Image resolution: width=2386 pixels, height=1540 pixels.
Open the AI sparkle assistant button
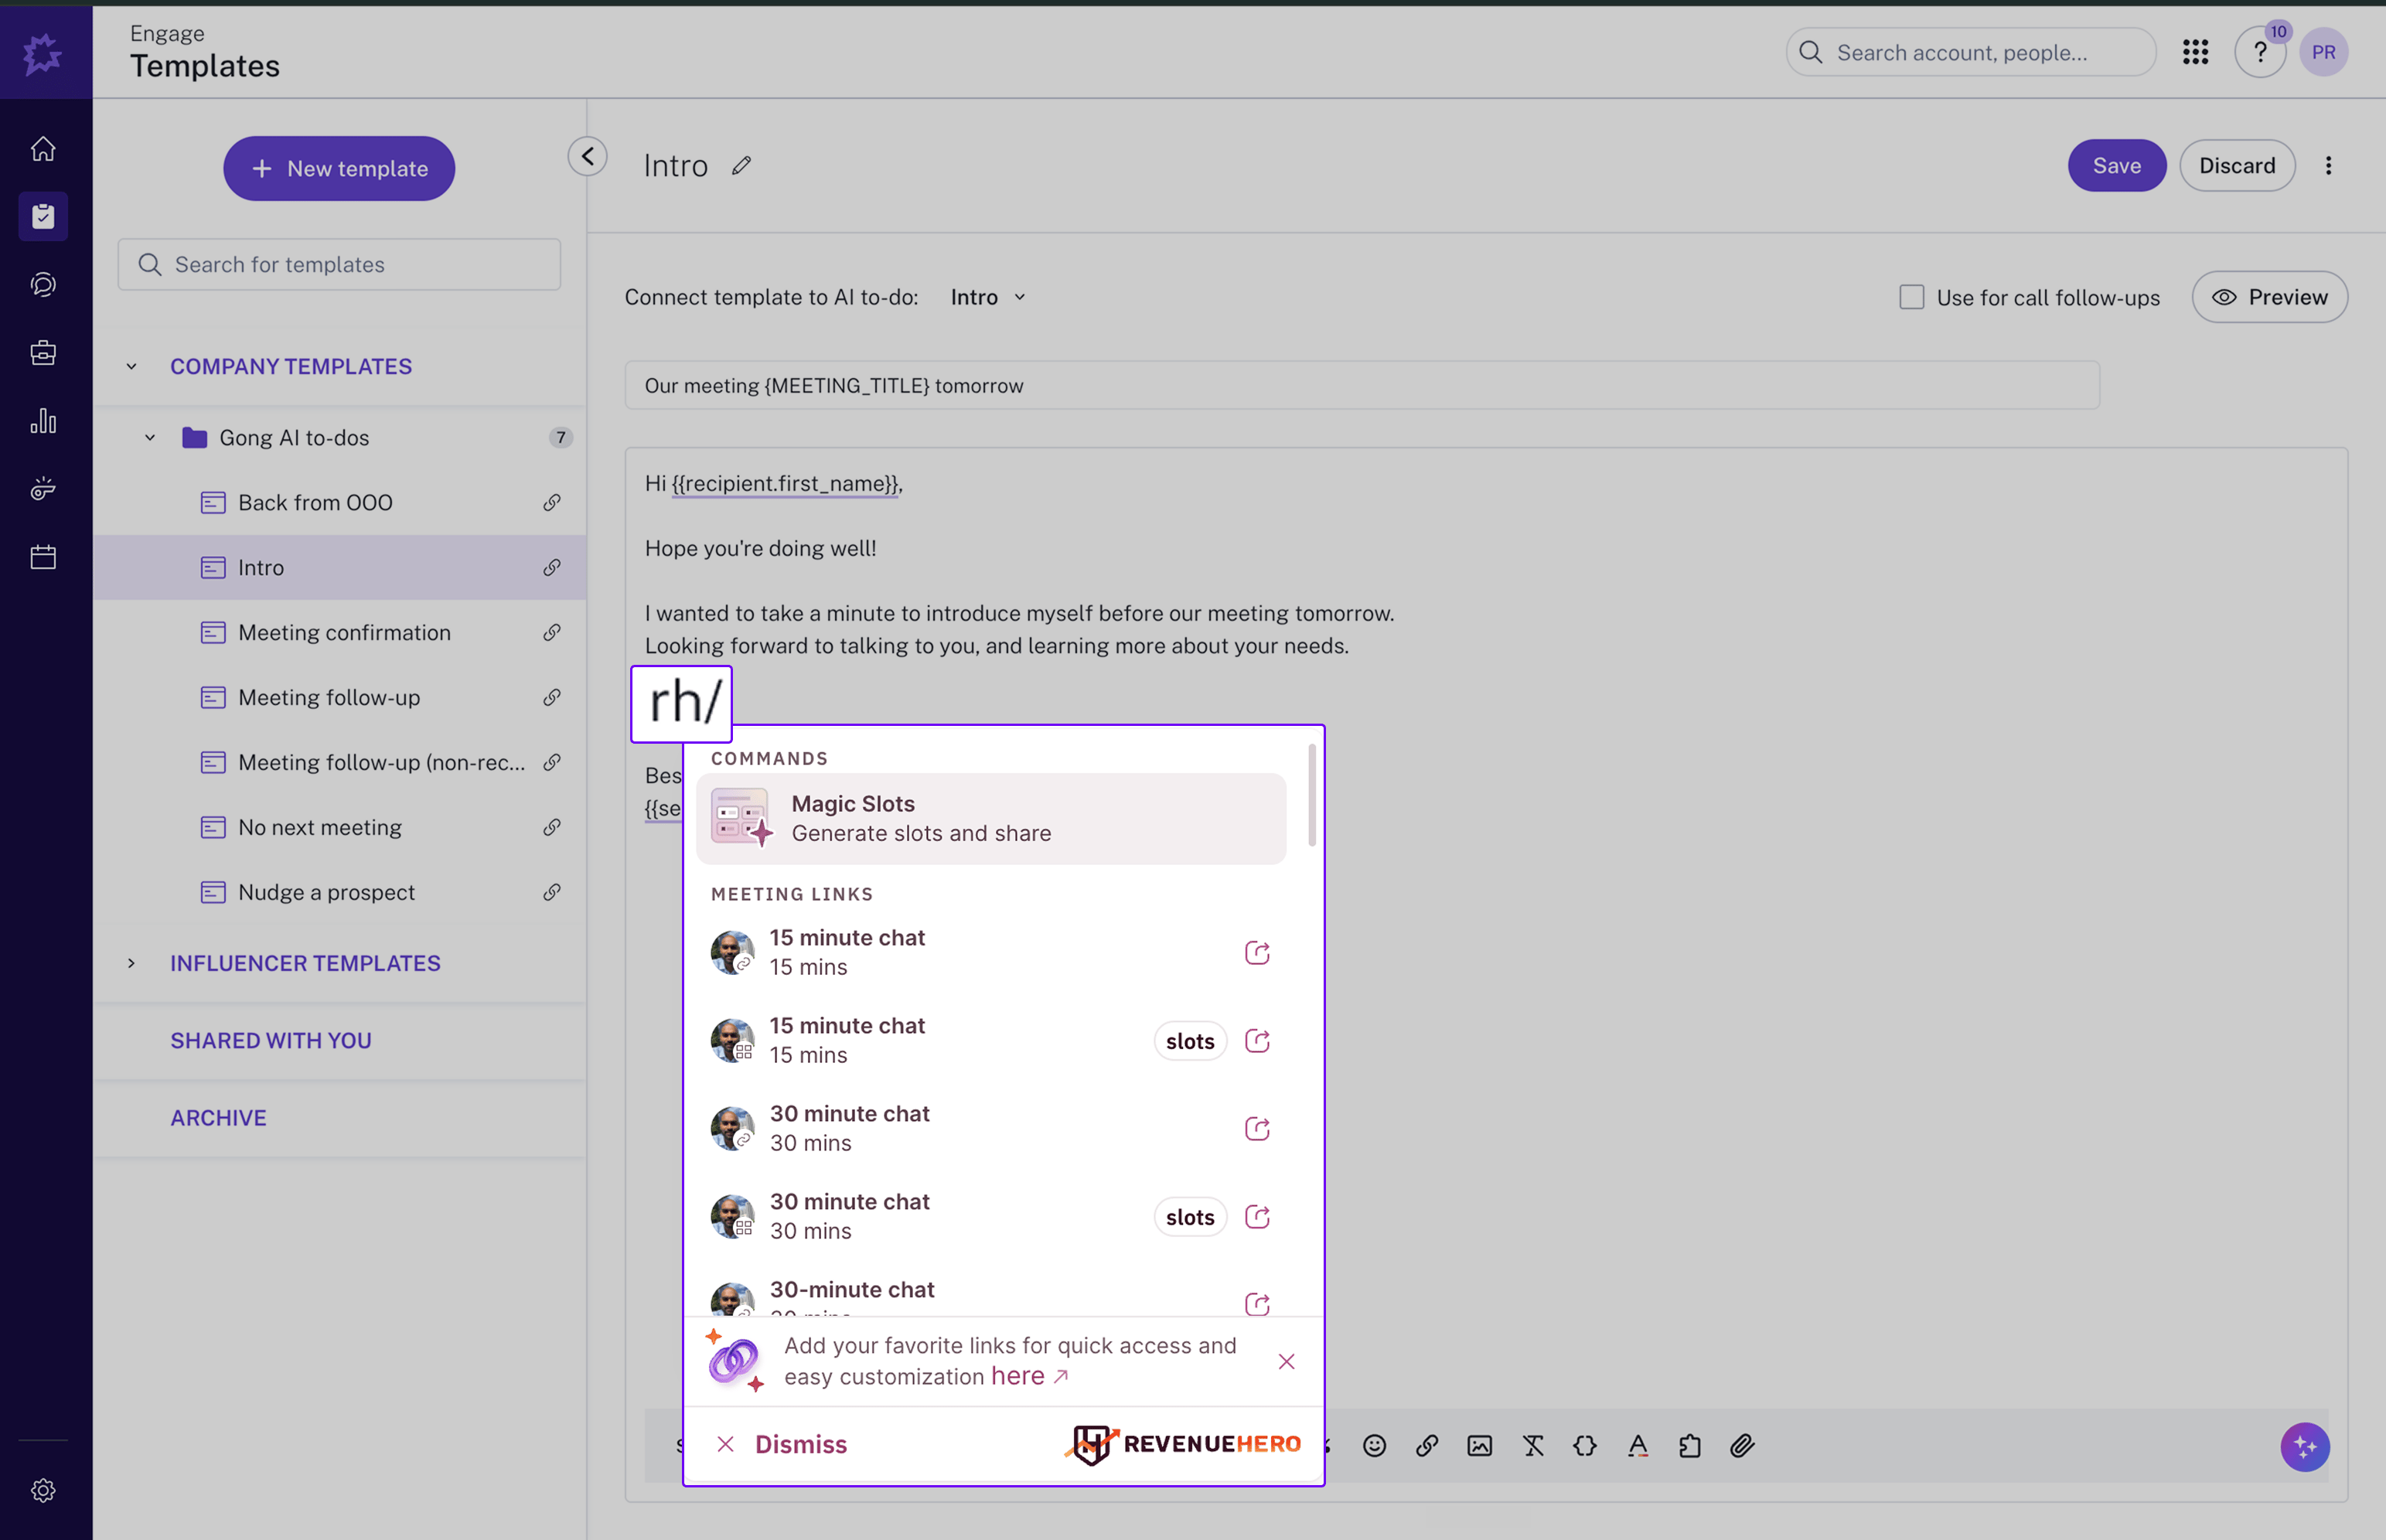(x=2305, y=1446)
